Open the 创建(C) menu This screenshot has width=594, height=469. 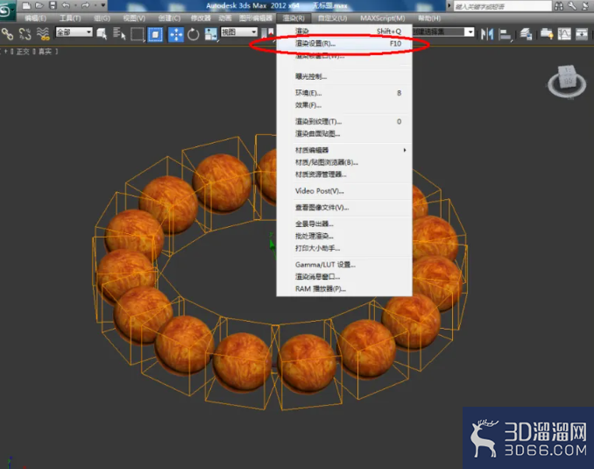point(169,18)
